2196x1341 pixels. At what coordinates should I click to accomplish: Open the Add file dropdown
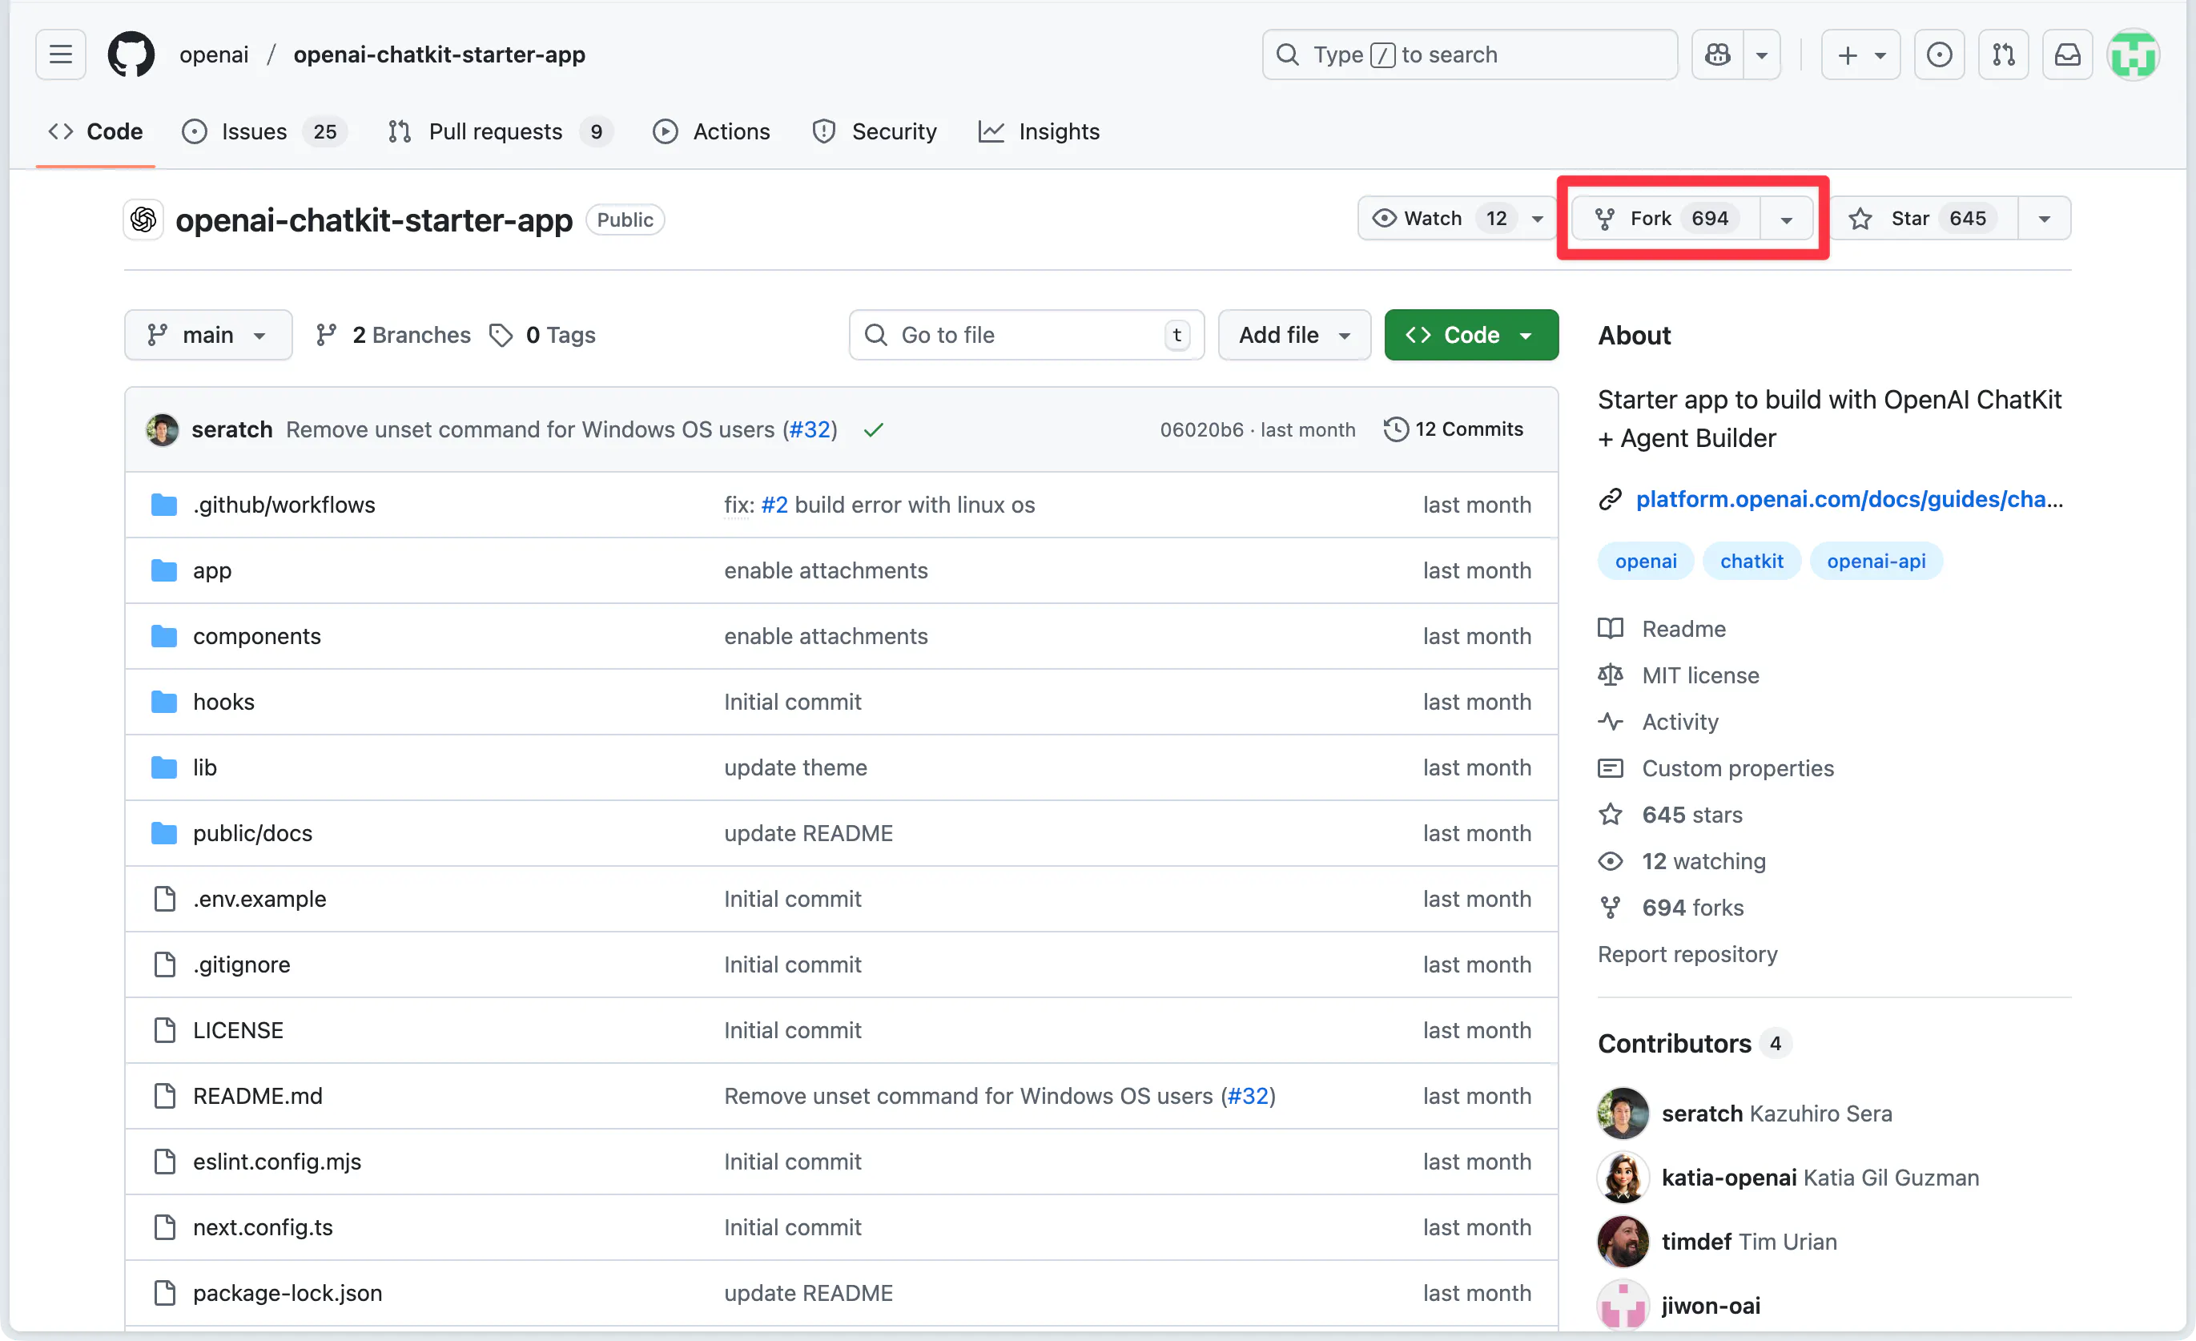1293,334
